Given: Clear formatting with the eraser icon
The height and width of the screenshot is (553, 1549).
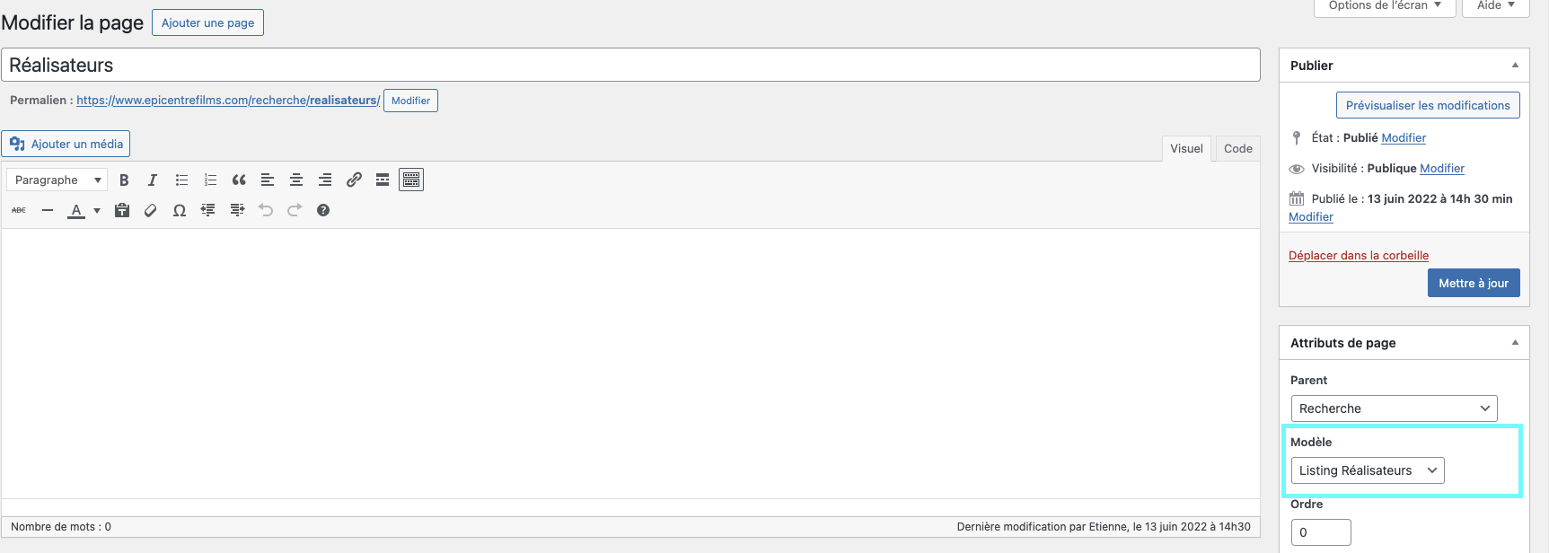Looking at the screenshot, I should tap(151, 210).
